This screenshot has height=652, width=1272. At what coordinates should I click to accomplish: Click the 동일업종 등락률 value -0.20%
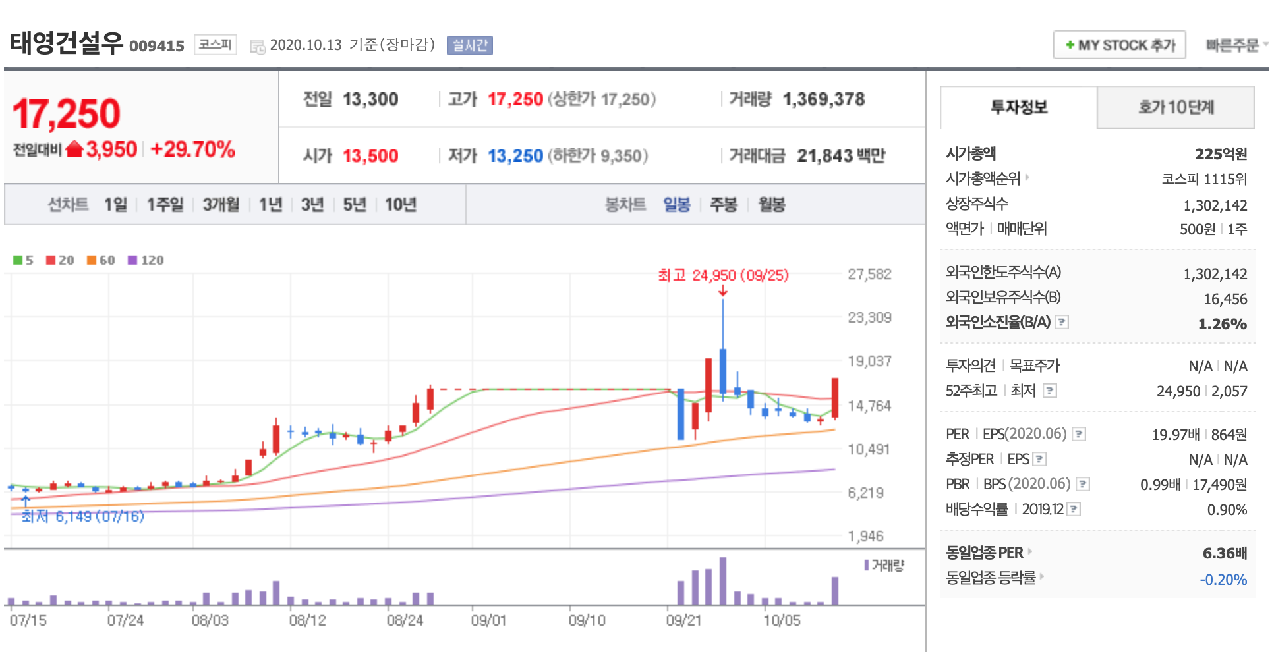click(1223, 580)
